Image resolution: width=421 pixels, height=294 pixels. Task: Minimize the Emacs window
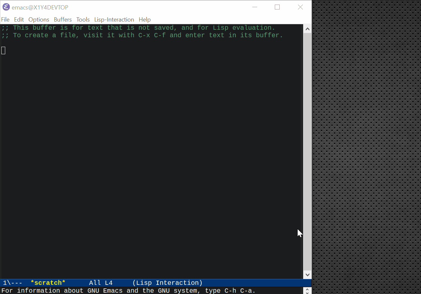(x=255, y=7)
